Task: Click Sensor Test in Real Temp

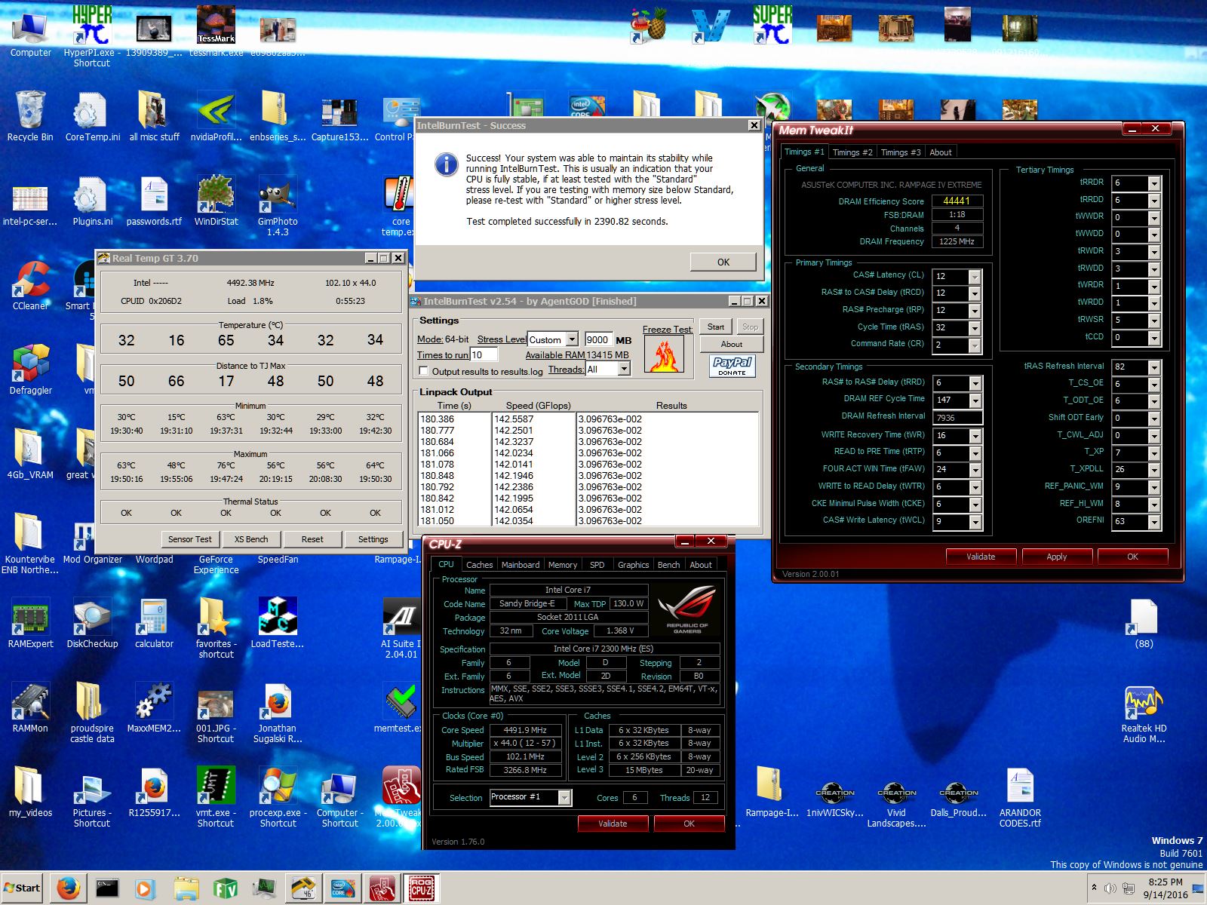Action: click(190, 539)
